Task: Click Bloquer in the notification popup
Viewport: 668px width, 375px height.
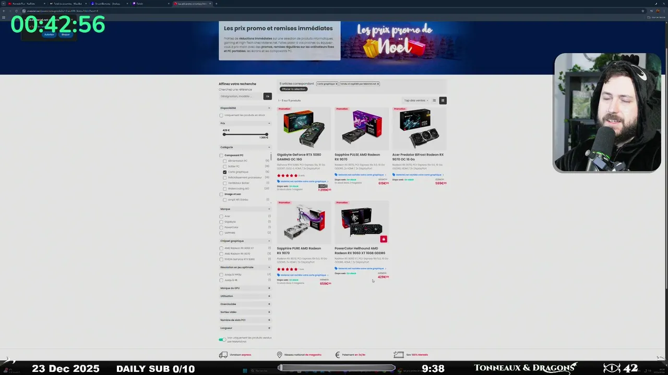Action: (66, 34)
